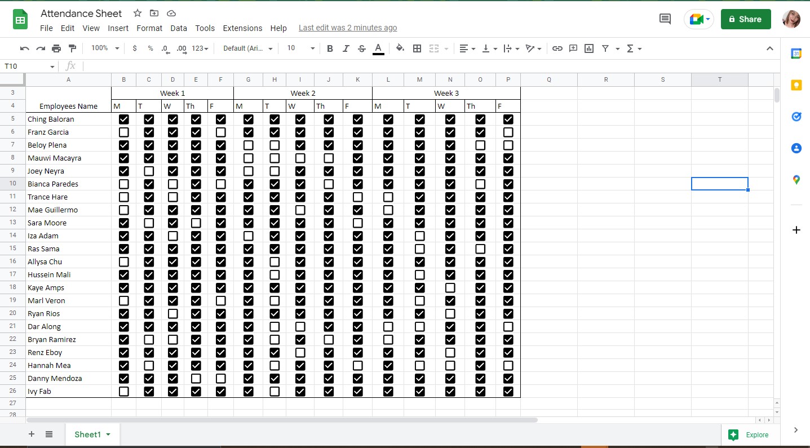The image size is (810, 448).
Task: Click the Print icon
Action: [x=56, y=48]
